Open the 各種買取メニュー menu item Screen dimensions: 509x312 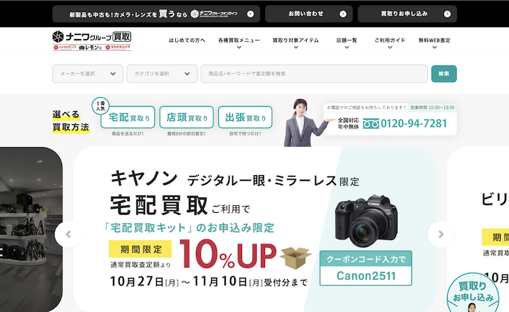(x=239, y=40)
